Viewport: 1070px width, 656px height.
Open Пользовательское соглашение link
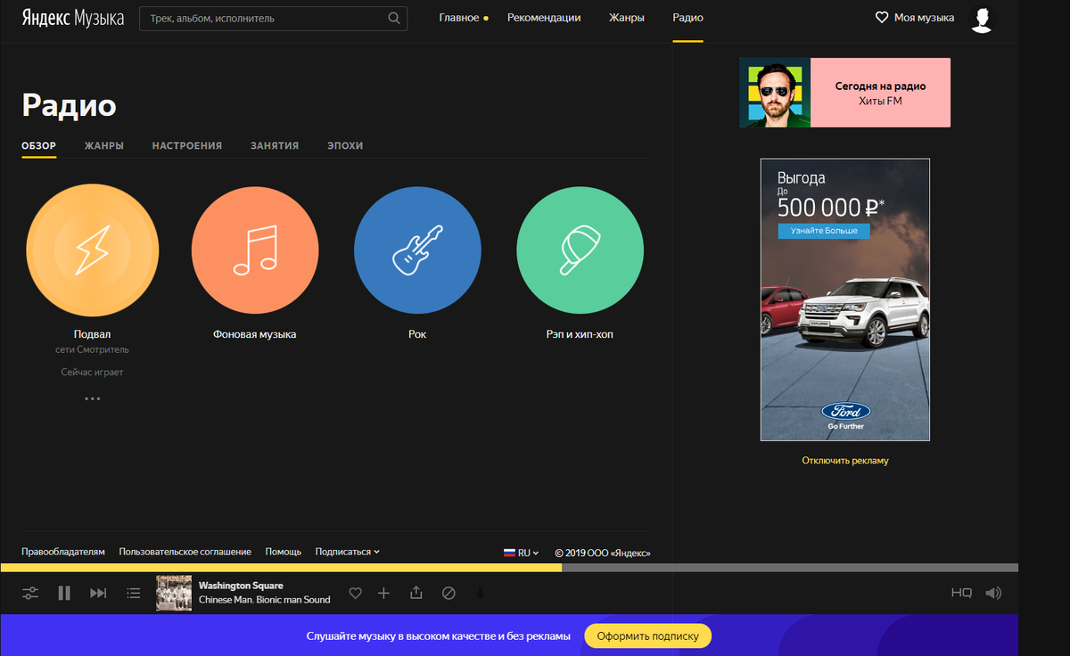(x=185, y=552)
